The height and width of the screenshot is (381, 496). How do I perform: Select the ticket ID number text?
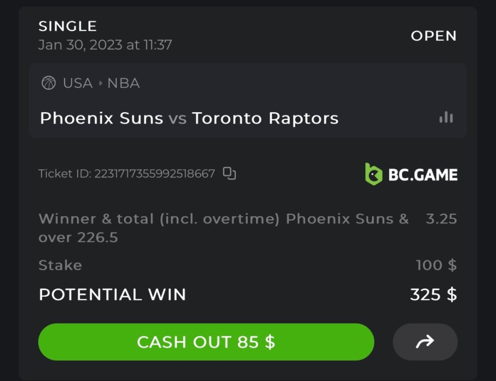155,174
